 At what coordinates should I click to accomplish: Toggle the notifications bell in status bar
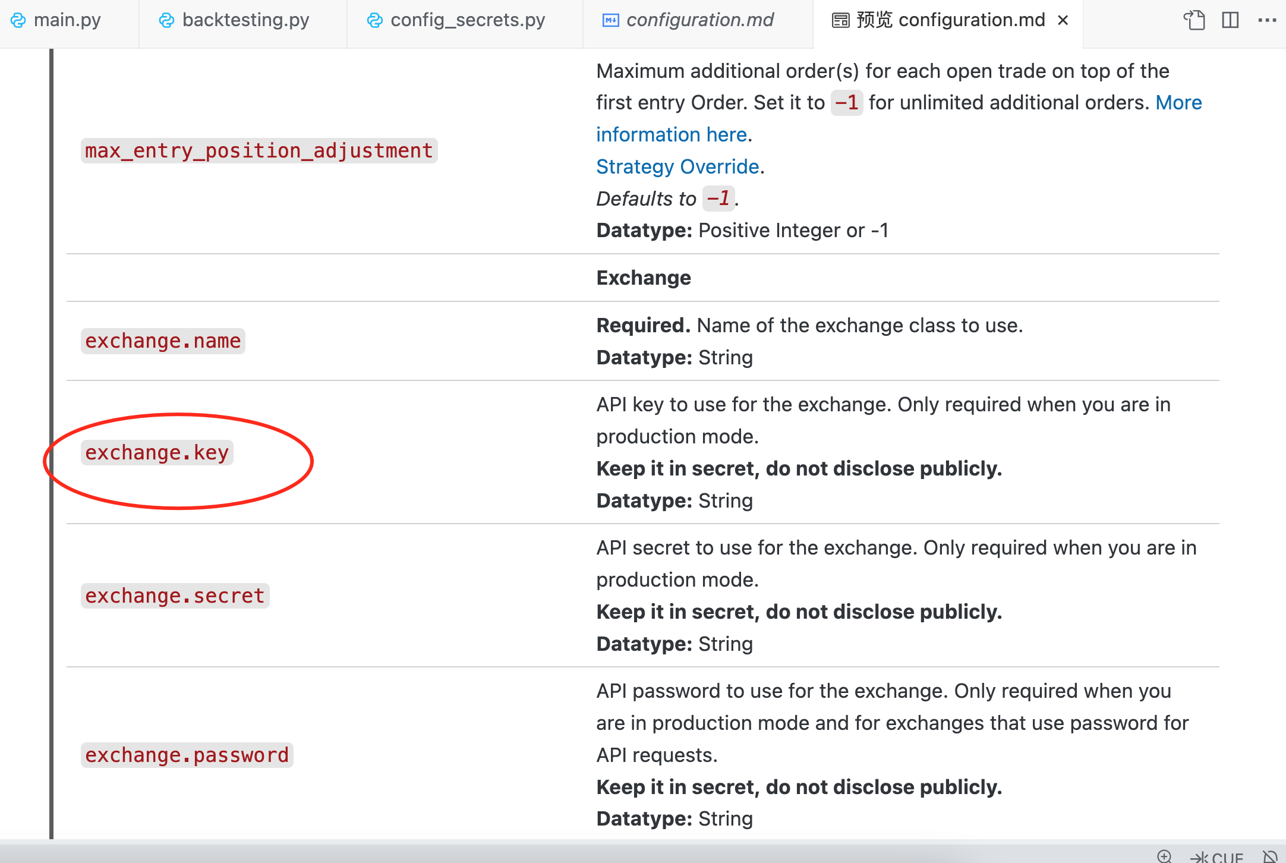click(1270, 856)
